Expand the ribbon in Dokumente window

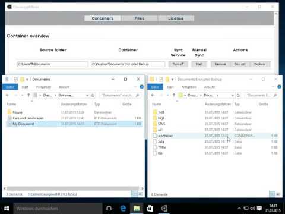[135, 87]
